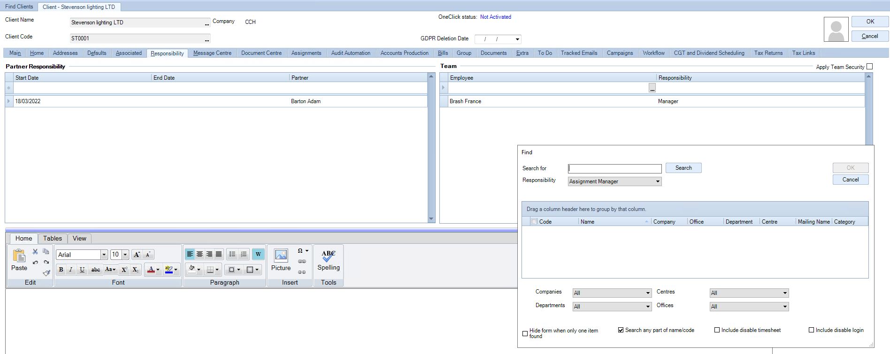Click the Not Activated OneClick link
This screenshot has height=354, width=890.
(496, 17)
